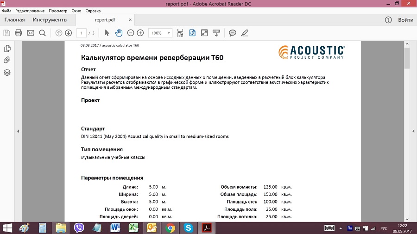The height and width of the screenshot is (234, 417).
Task: Switch to the Инструменты tab
Action: tap(50, 20)
